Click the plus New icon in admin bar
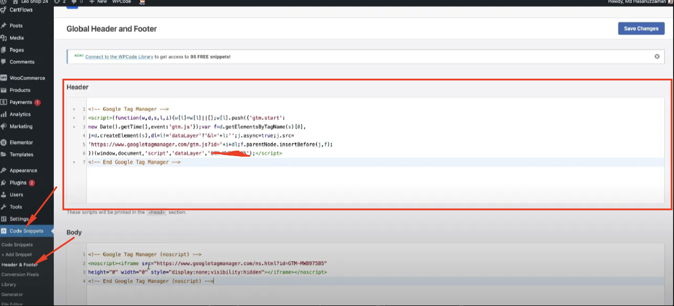The height and width of the screenshot is (306, 674). click(92, 2)
